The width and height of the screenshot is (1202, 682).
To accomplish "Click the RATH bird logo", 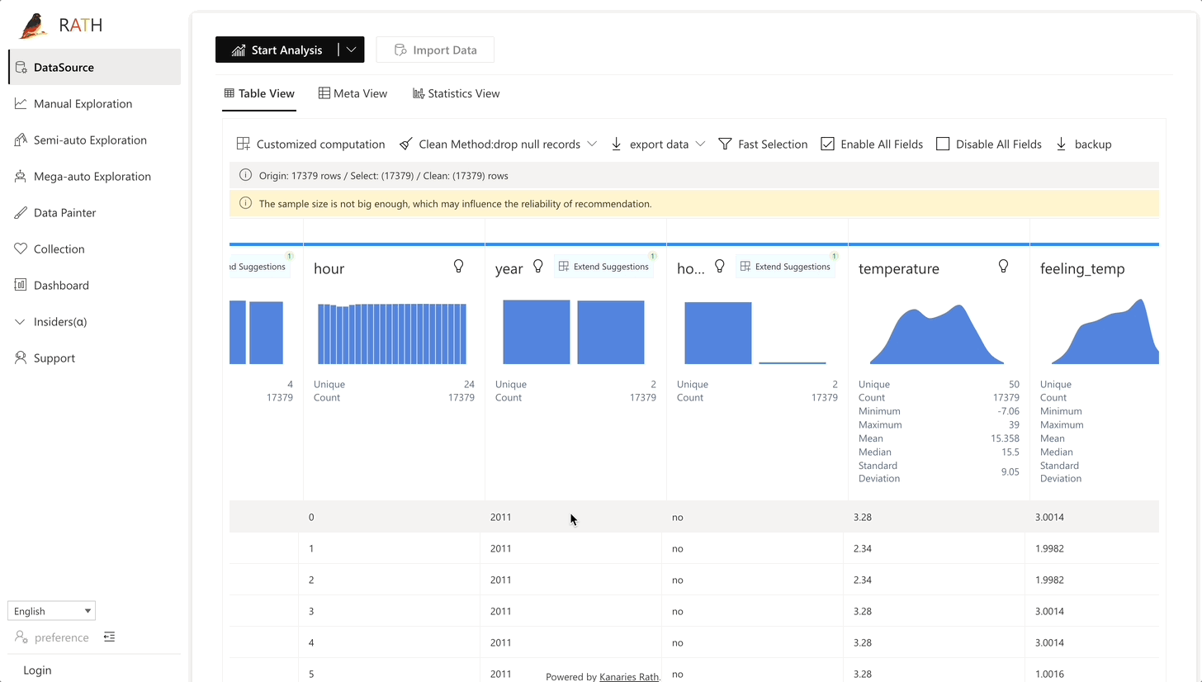I will click(34, 26).
